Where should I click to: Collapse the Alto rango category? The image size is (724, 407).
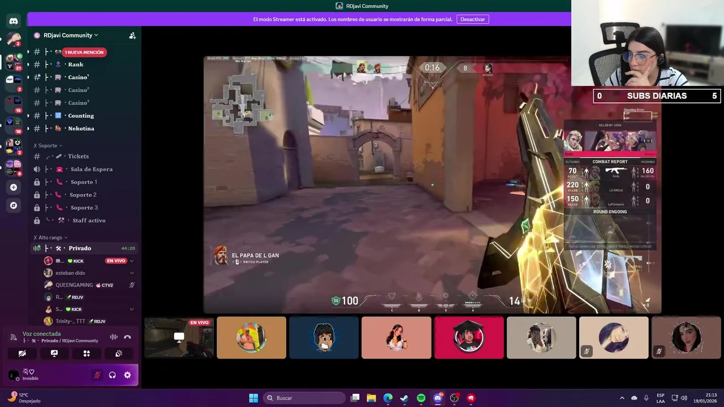tap(50, 237)
